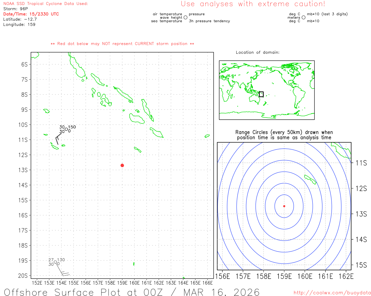Viewport: 371px width, 296px height.
Task: Click the Date/Time 15/2330 UTC text
Action: click(31, 14)
